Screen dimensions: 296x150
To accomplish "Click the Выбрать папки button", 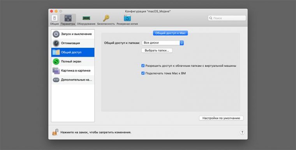I will click(157, 51).
